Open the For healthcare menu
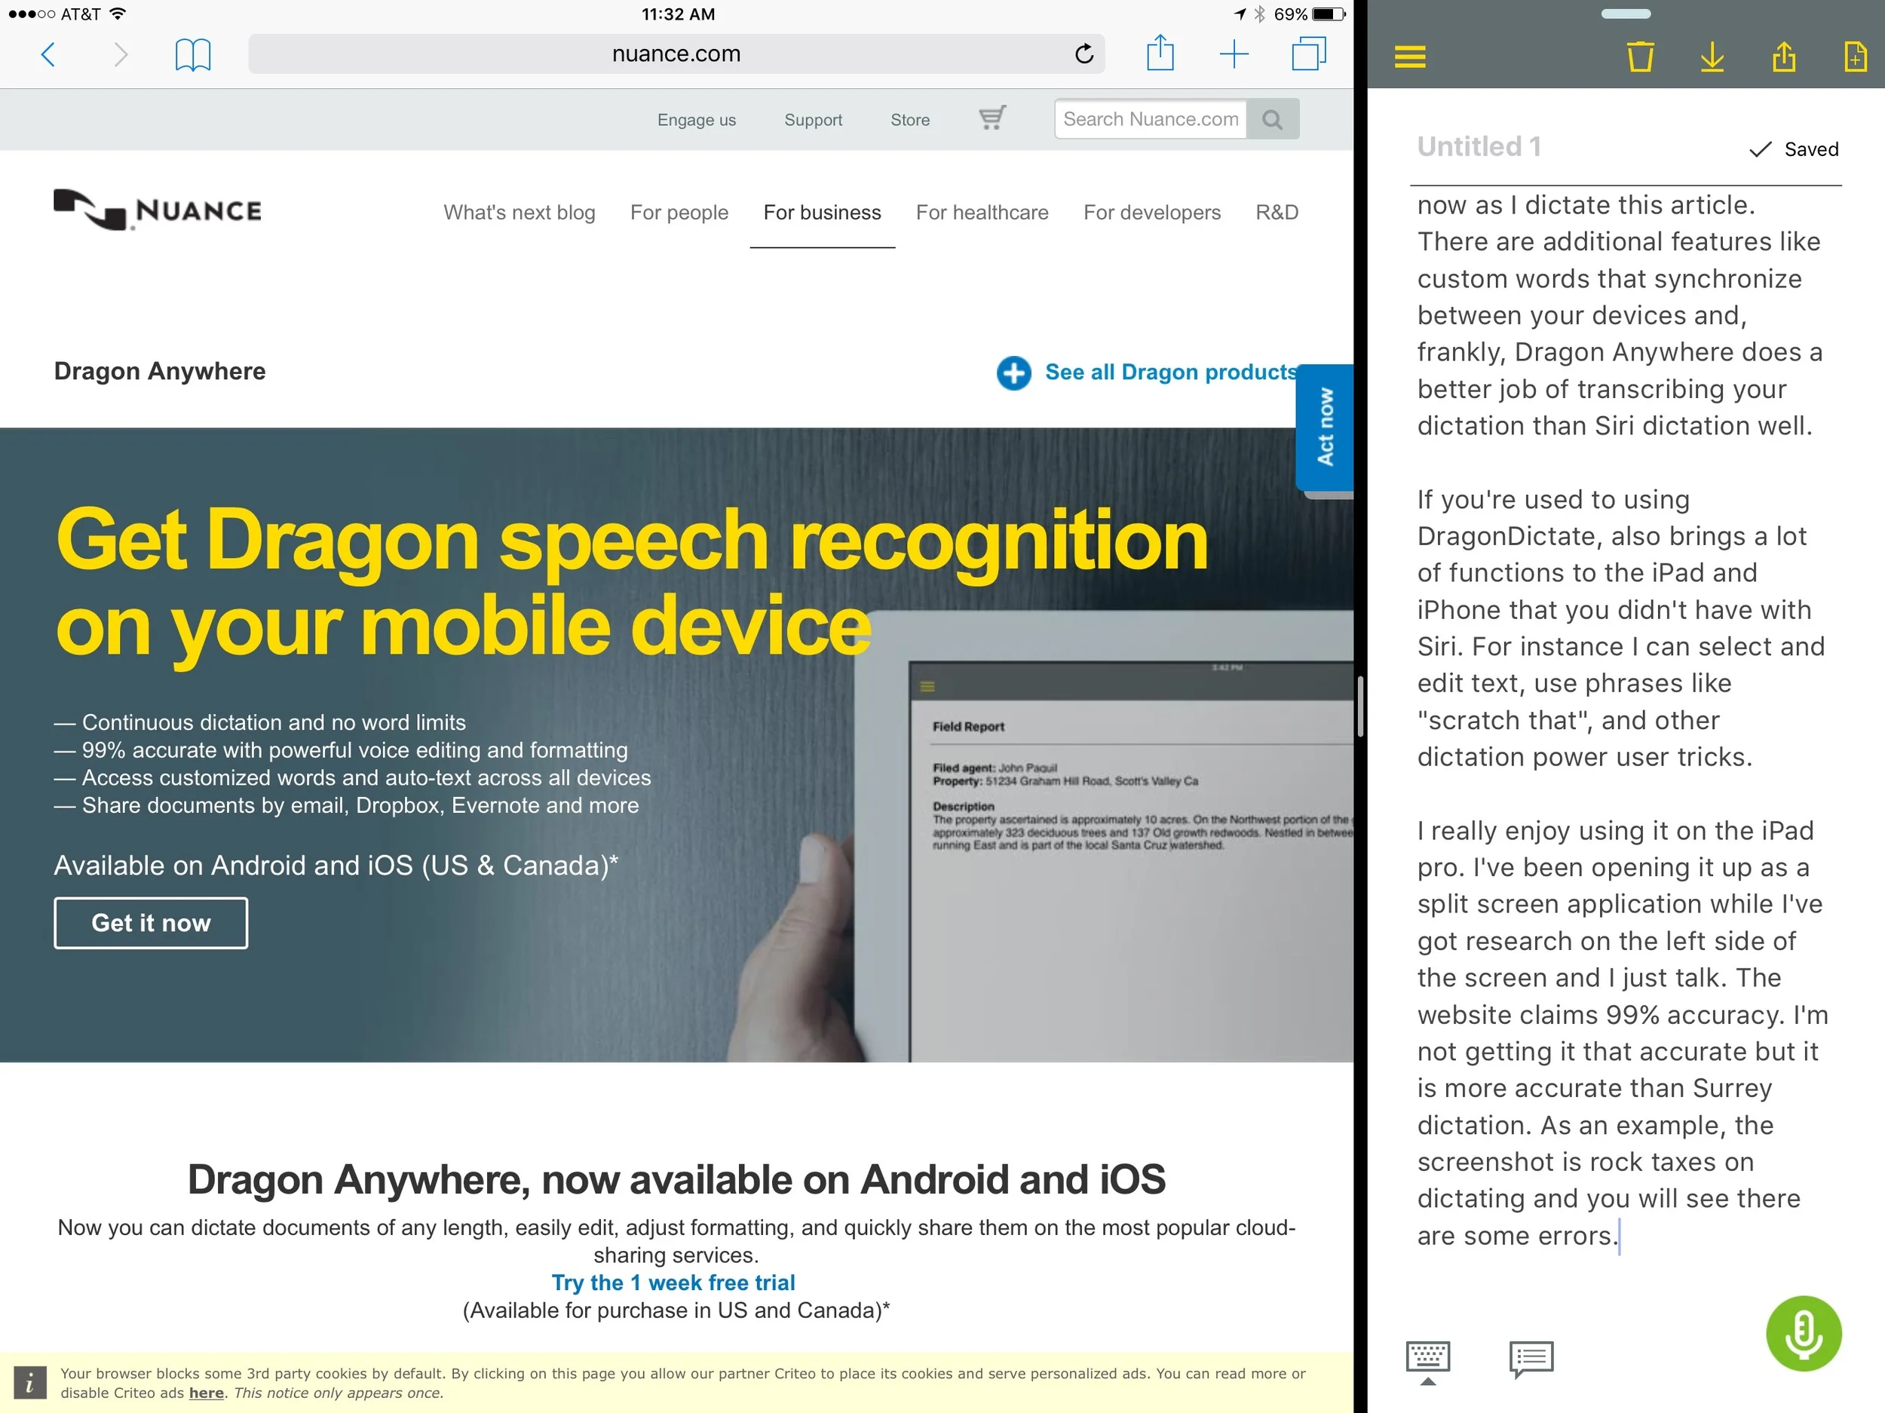Viewport: 1885px width, 1413px height. tap(982, 212)
